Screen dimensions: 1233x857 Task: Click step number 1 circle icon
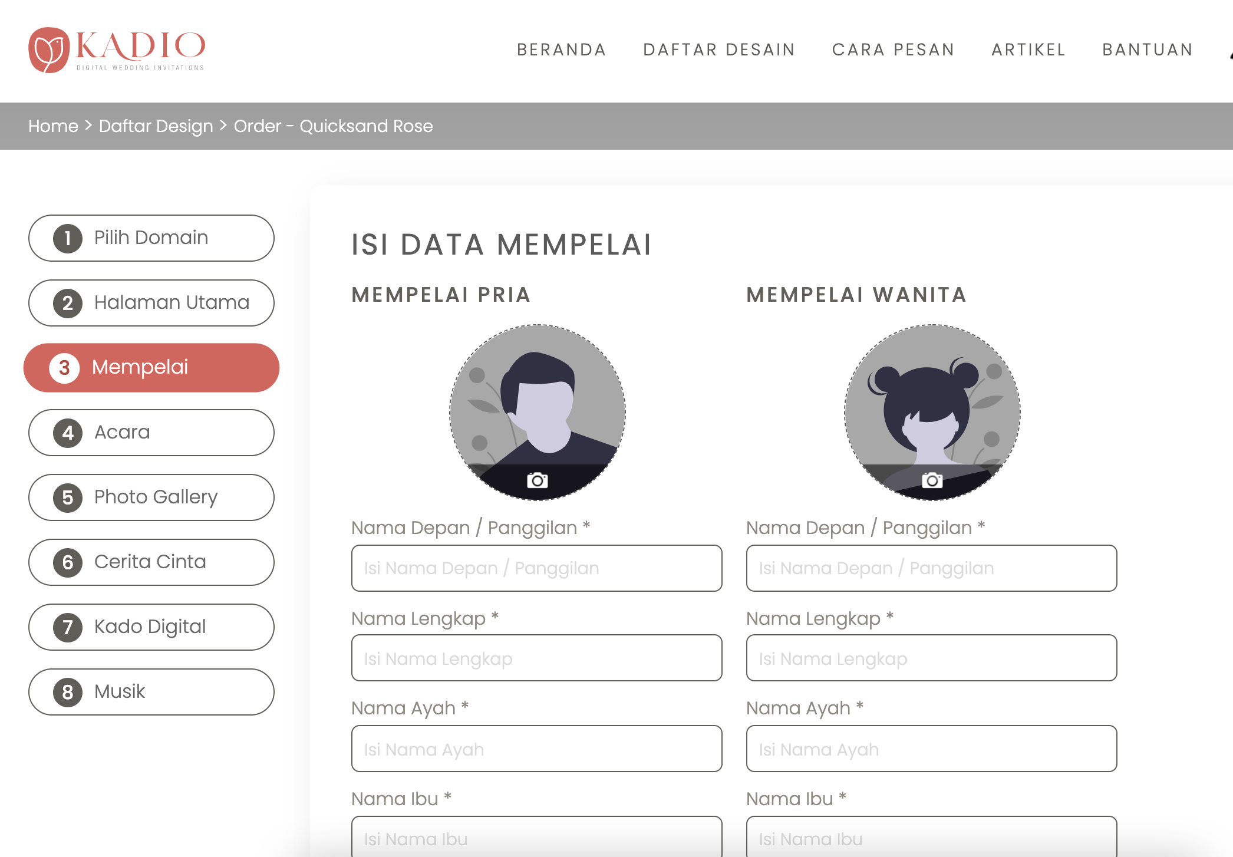point(68,238)
